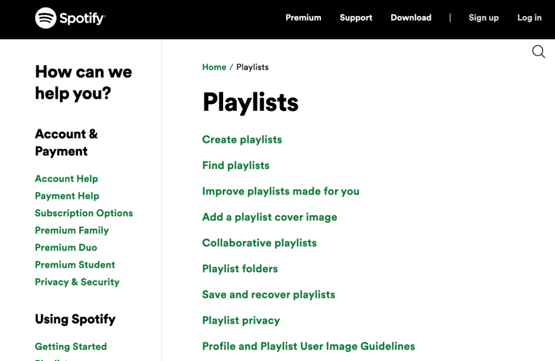Screen dimensions: 555x361
Task: Open Playlist privacy article
Action: click(x=241, y=320)
